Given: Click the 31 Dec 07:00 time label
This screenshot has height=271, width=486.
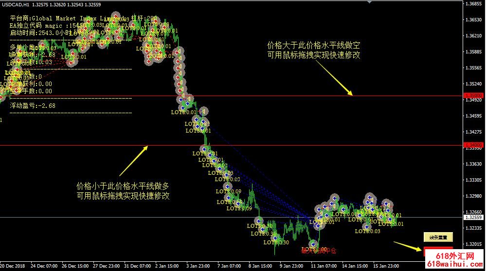Looking at the screenshot, I should point(137,266).
